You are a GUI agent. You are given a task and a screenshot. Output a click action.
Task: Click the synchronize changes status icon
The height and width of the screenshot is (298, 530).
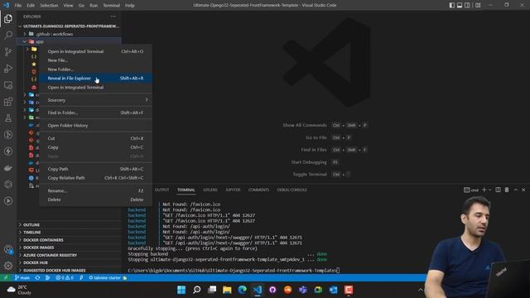[37, 278]
